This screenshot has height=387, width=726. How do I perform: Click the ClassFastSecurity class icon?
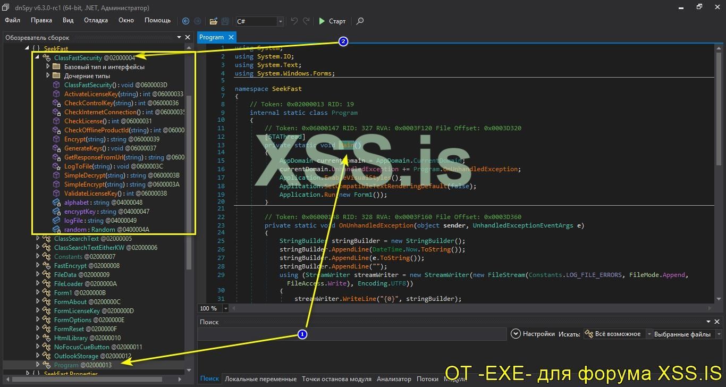[x=47, y=57]
